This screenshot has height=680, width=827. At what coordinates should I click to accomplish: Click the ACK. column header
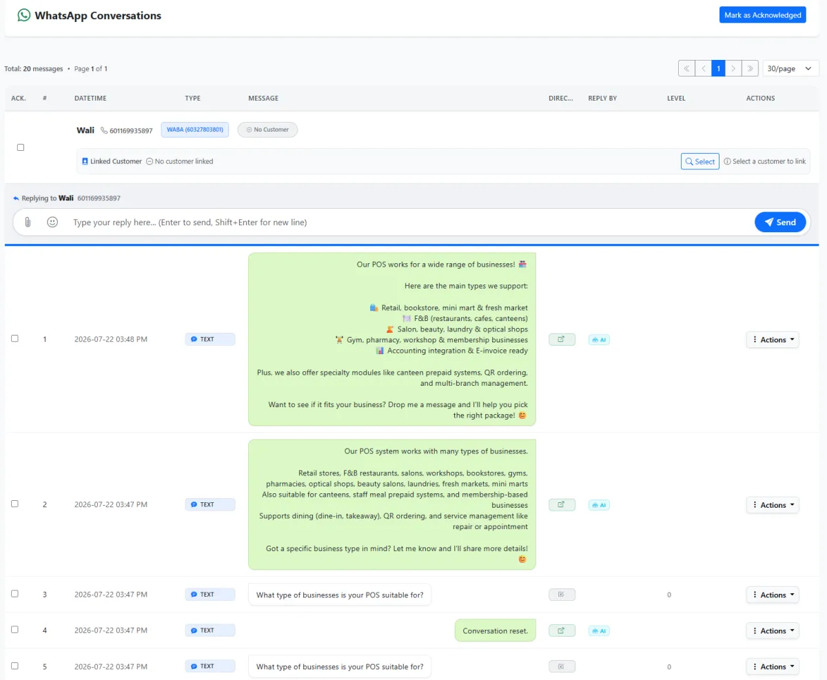click(x=19, y=99)
